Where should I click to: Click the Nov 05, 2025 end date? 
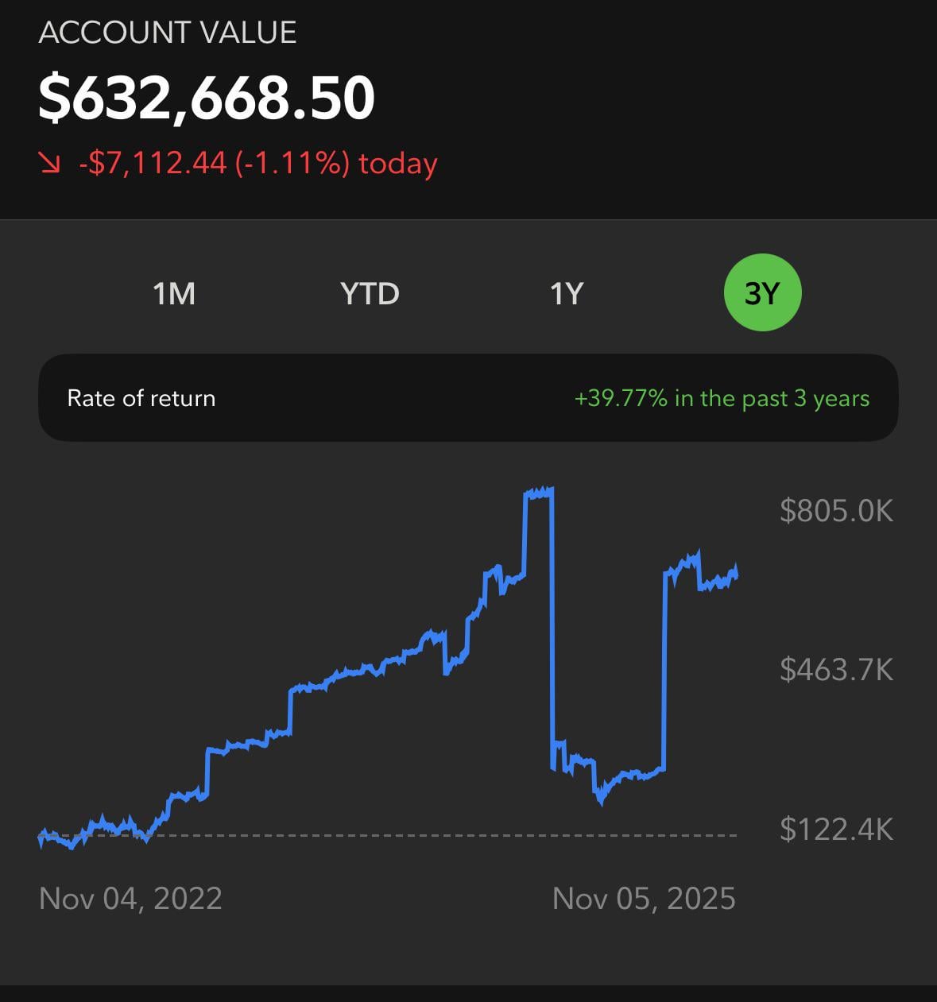point(644,899)
